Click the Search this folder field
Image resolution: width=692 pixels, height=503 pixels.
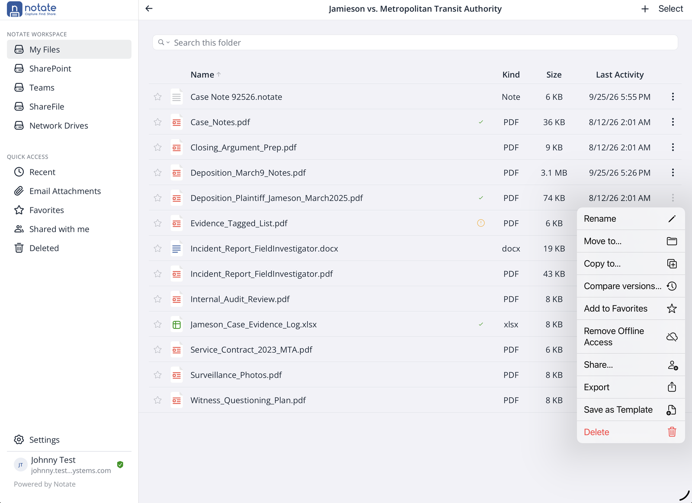point(415,42)
